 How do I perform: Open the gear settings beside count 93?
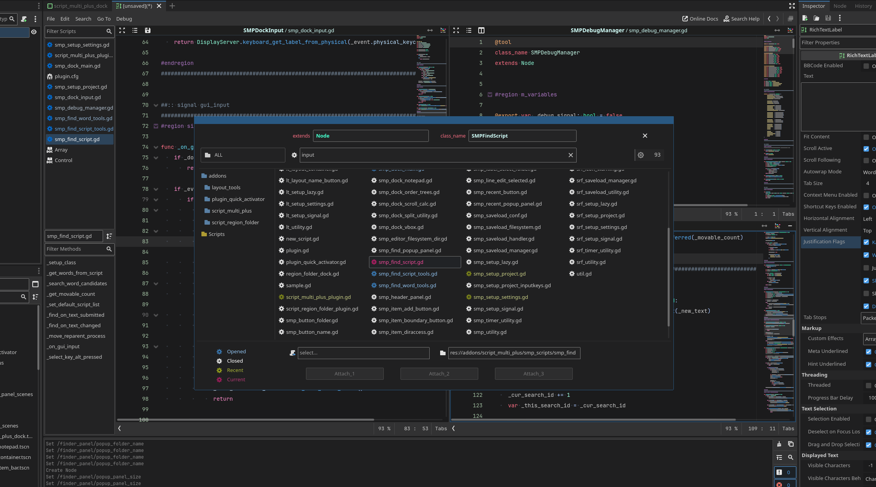point(641,155)
